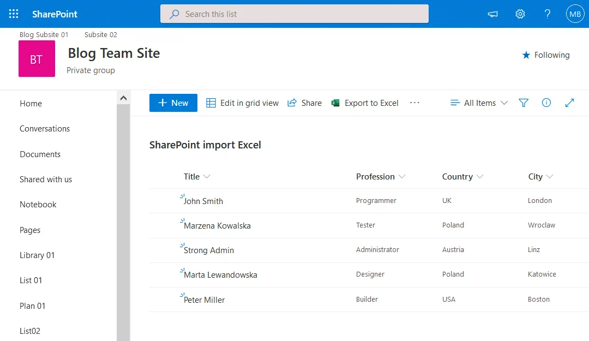The width and height of the screenshot is (589, 341).
Task: Expand list to full-screen content mode
Action: pos(569,103)
